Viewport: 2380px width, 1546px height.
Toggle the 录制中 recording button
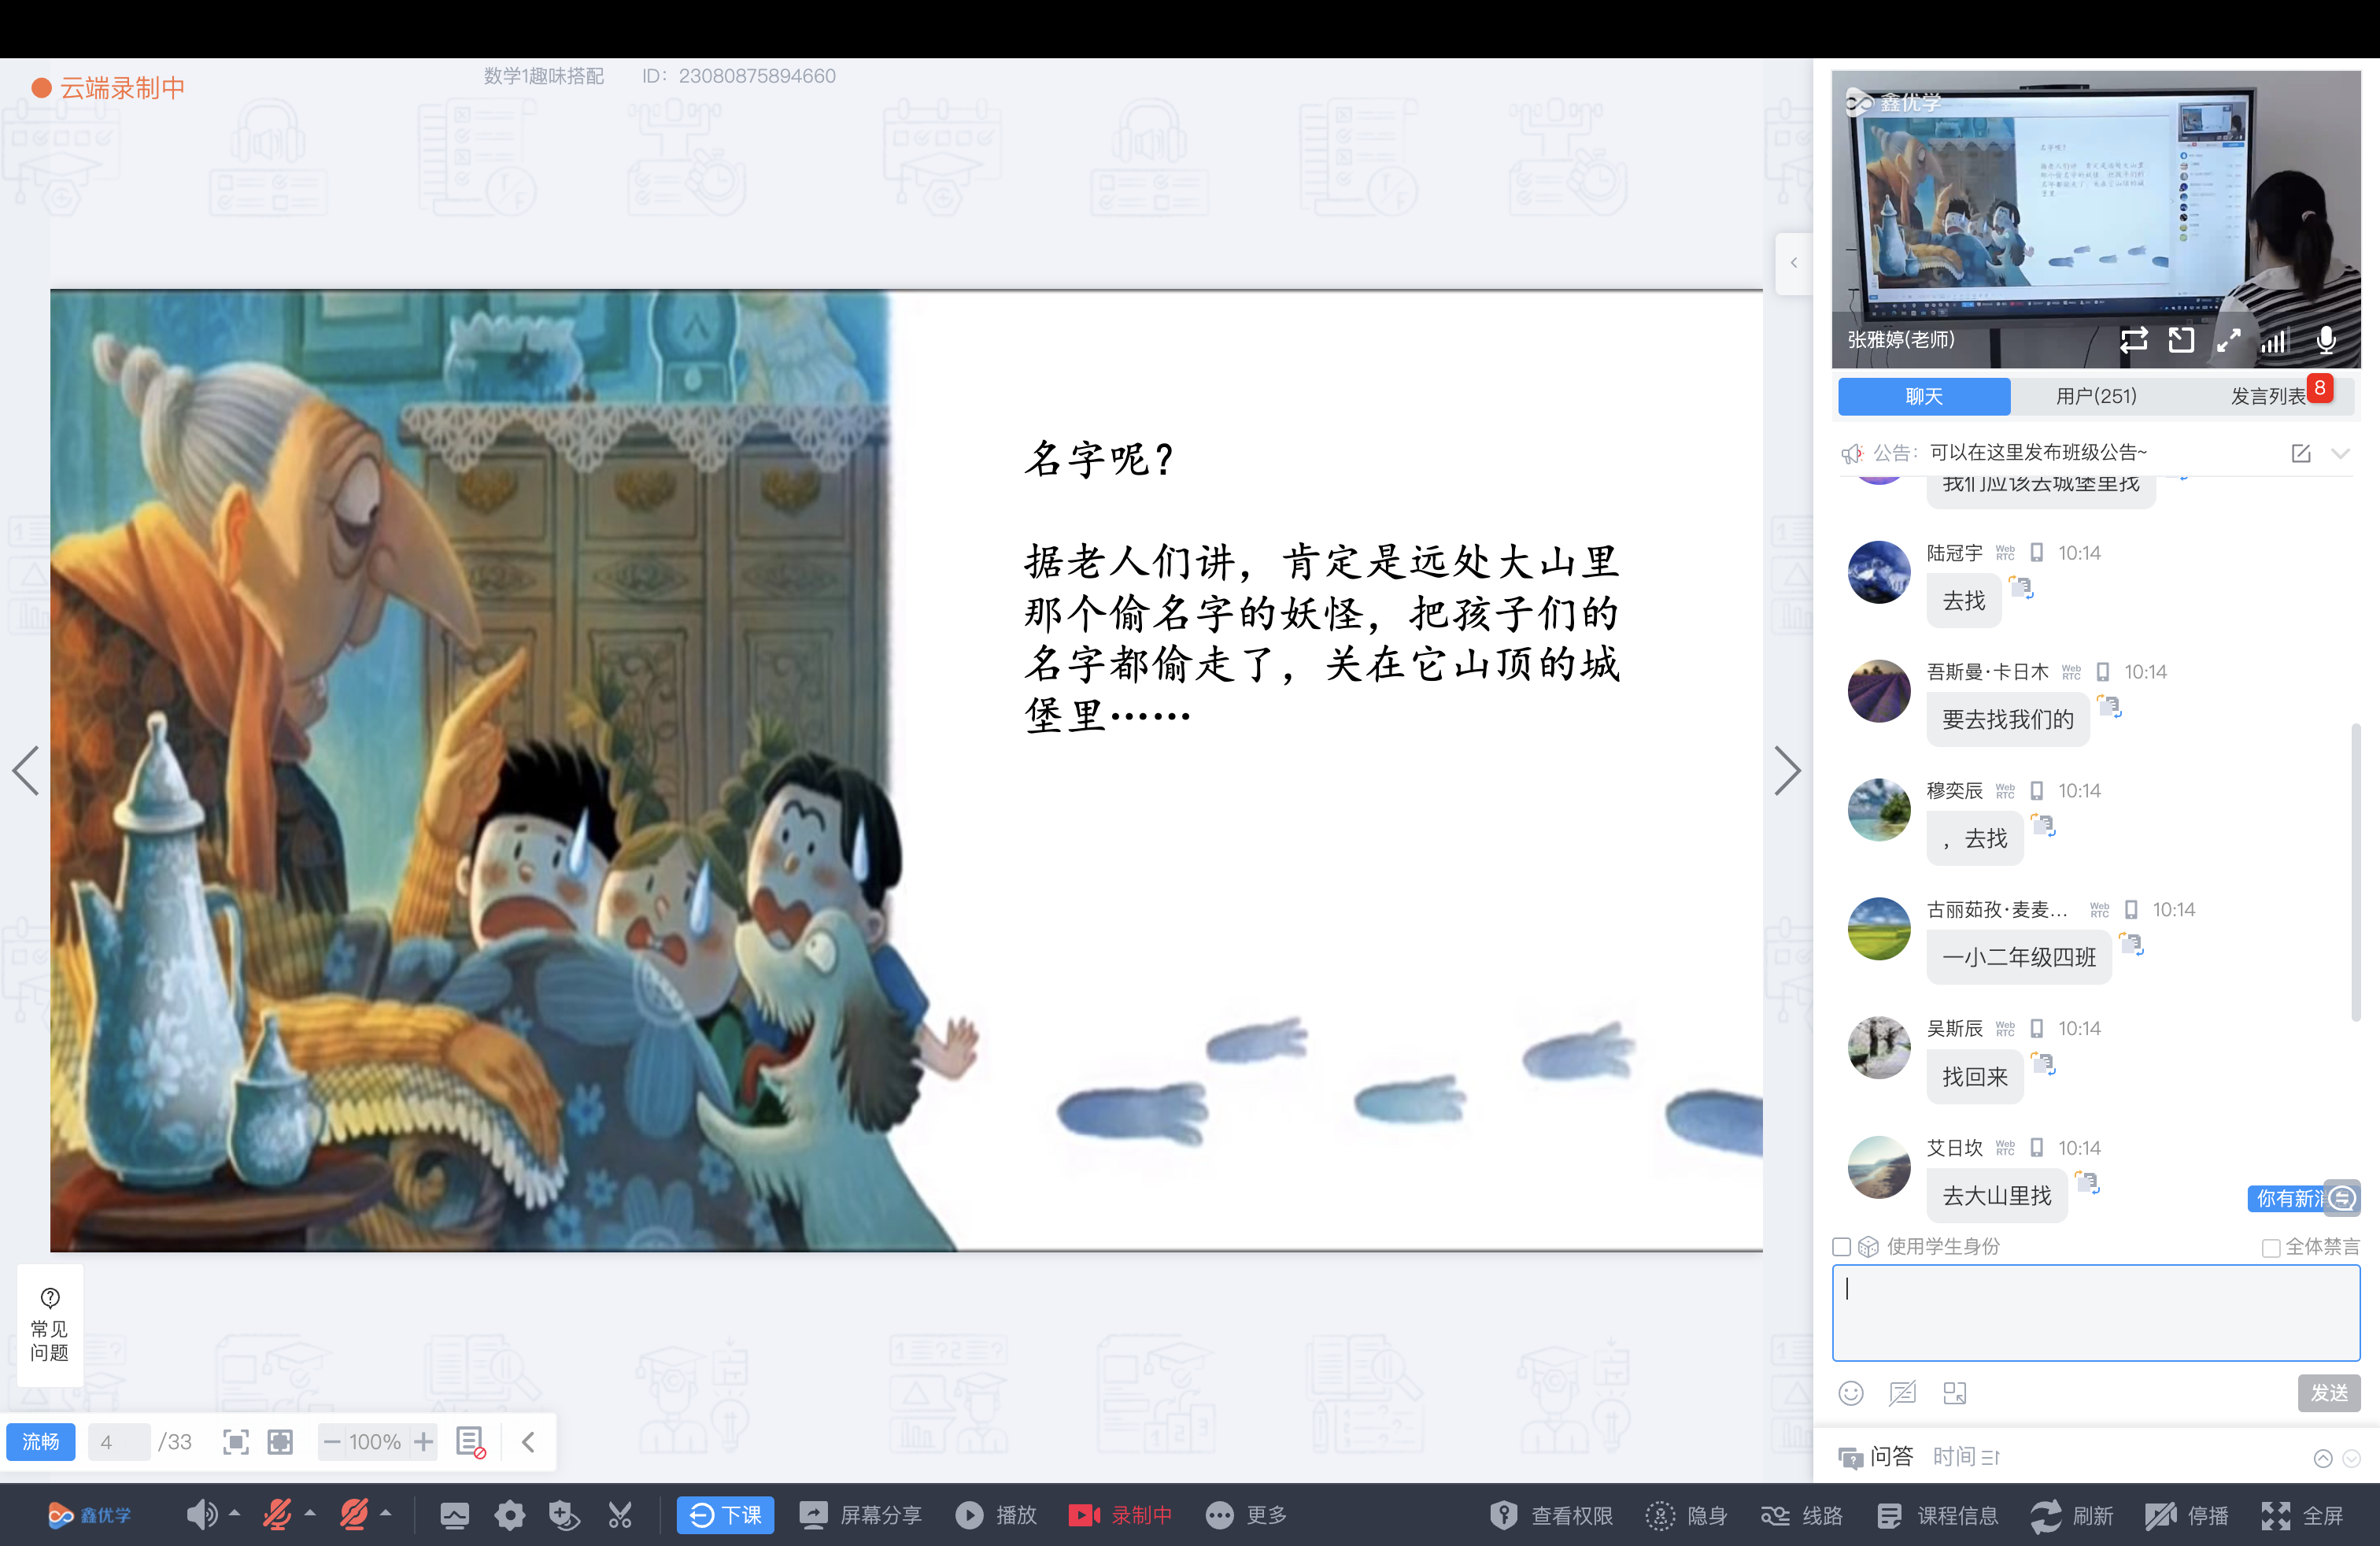1120,1515
